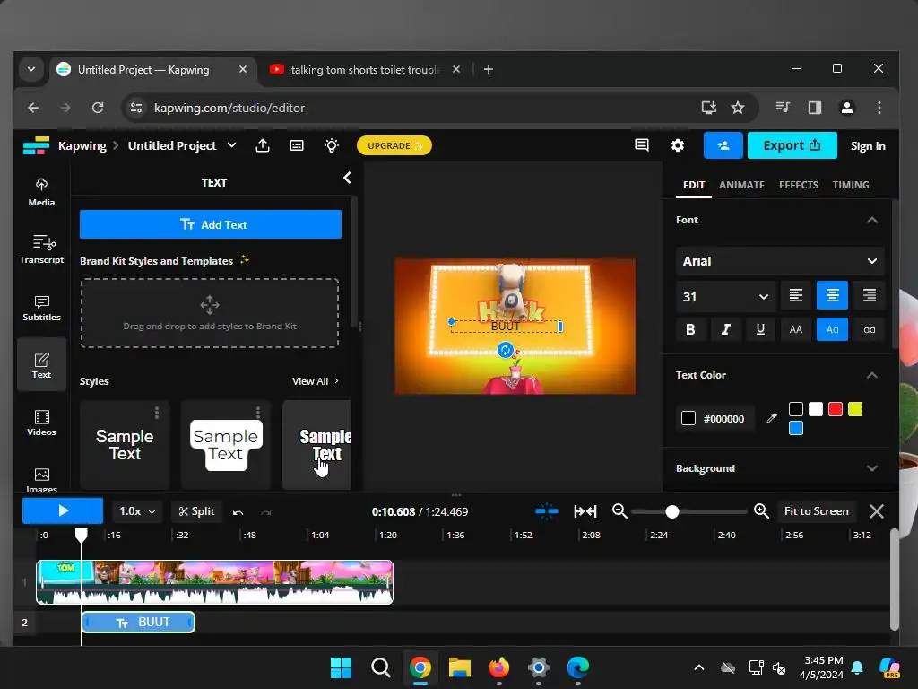Open options for second Sample Text style
This screenshot has width=918, height=689.
(x=257, y=413)
